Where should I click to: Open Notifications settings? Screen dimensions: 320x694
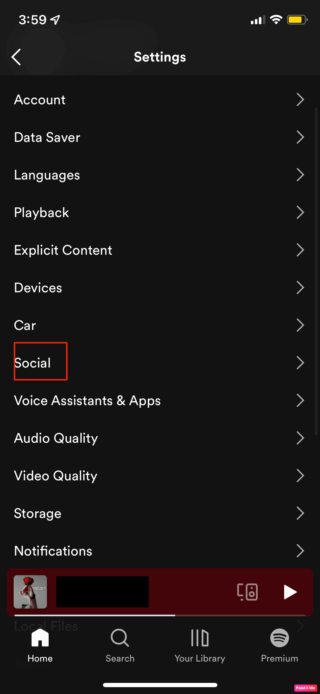(160, 551)
